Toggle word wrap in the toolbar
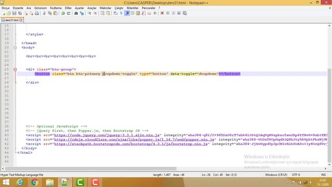 click(116, 14)
